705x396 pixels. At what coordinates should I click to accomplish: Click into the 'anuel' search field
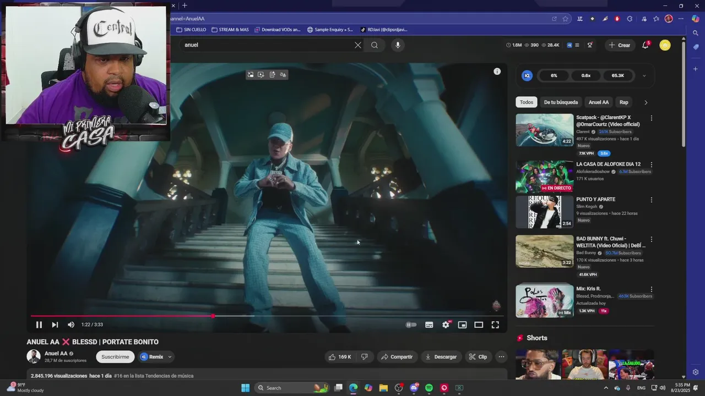pos(267,45)
